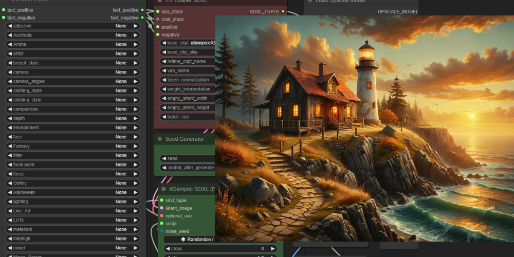The height and width of the screenshot is (257, 514).
Task: Click the previous arrow on the adjective row
Action: (10, 26)
